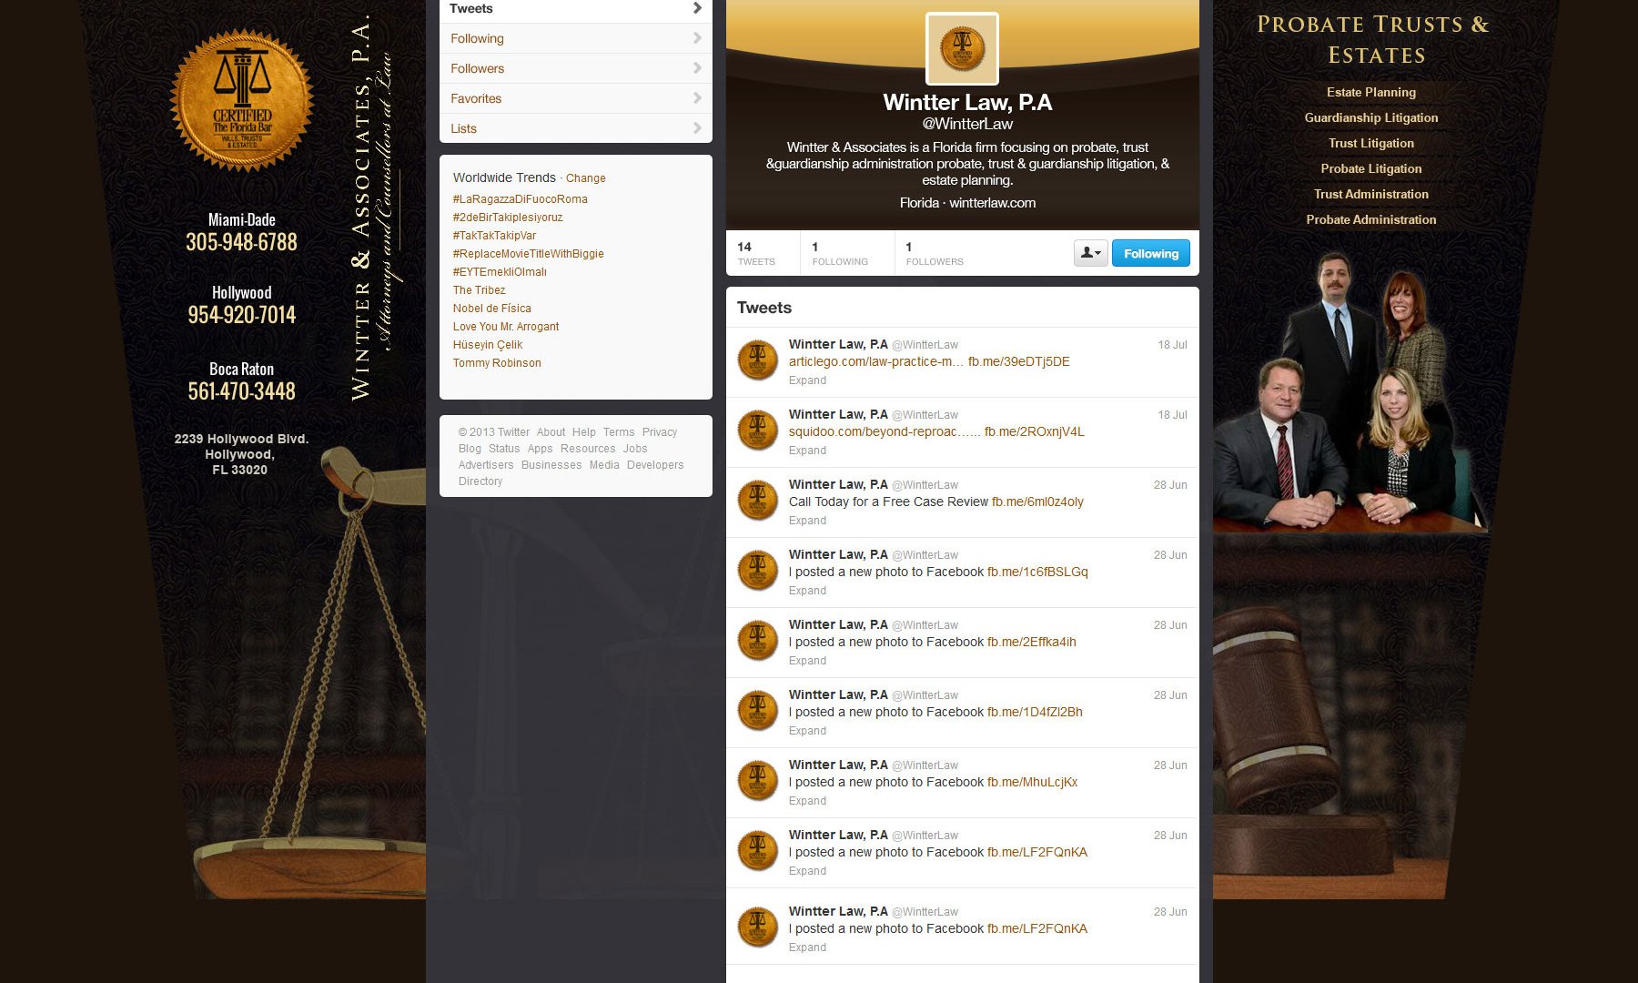Click Change next to Worldwide Trends

585,178
